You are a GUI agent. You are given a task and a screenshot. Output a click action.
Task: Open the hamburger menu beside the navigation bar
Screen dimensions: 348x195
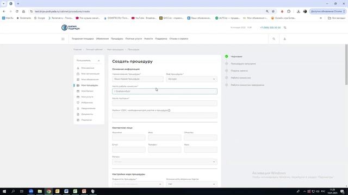tap(63, 39)
